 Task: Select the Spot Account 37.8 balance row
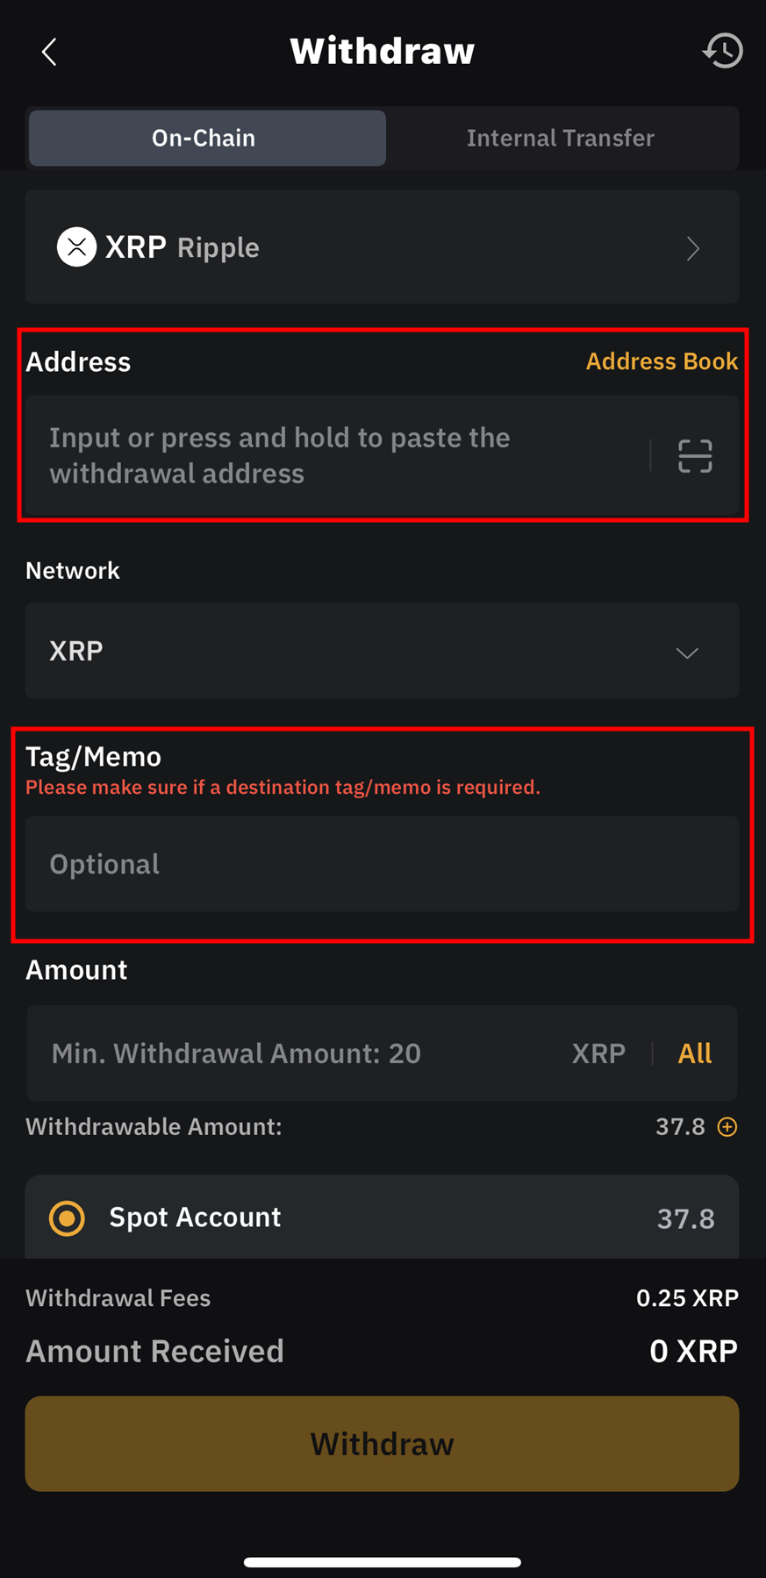coord(382,1217)
